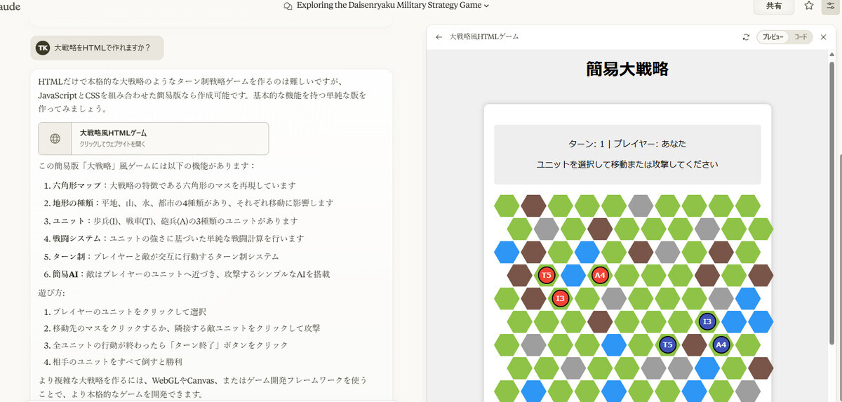Click the ターン制 feature list item
This screenshot has width=842, height=402.
[166, 256]
